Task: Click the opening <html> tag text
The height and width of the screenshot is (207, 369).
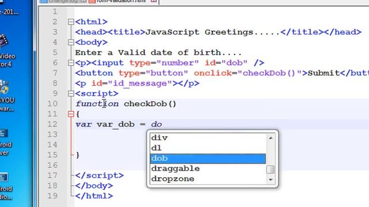Action: click(91, 22)
